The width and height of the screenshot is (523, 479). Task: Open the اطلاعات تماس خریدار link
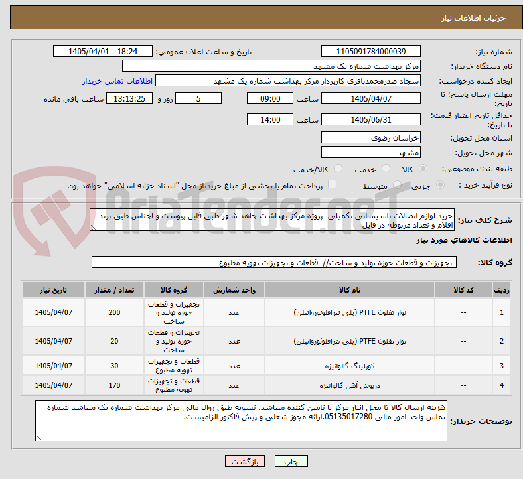pos(117,81)
